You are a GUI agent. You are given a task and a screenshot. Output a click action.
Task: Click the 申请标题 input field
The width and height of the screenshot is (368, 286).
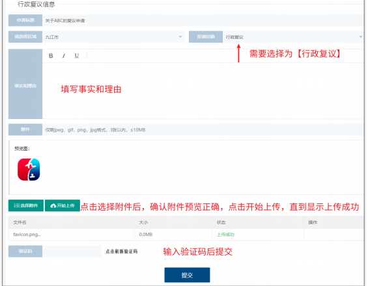pos(203,20)
